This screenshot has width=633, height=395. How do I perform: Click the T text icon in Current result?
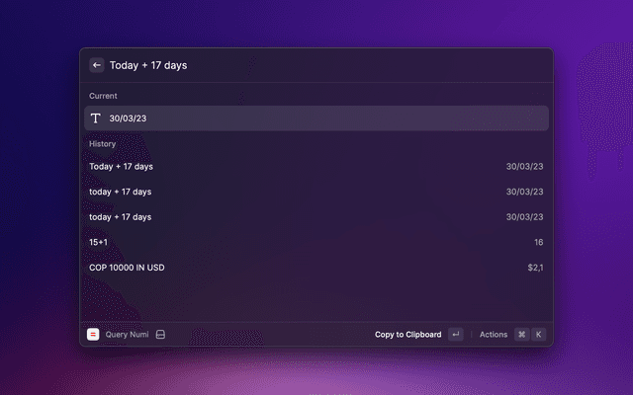pyautogui.click(x=96, y=118)
